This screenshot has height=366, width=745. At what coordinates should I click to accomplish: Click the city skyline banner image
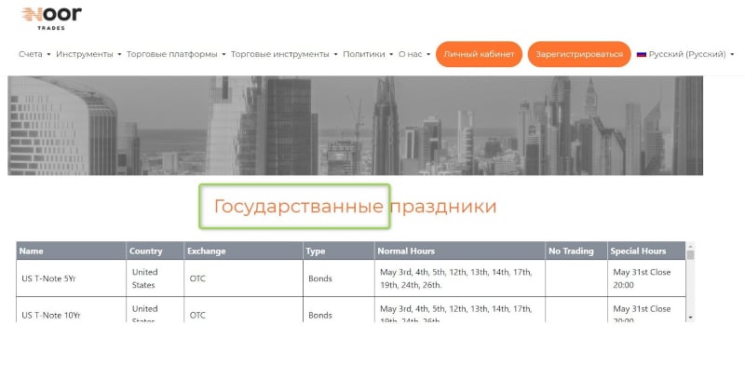(x=356, y=126)
